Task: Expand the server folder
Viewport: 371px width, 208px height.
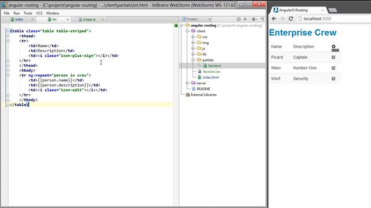Action: [x=187, y=83]
